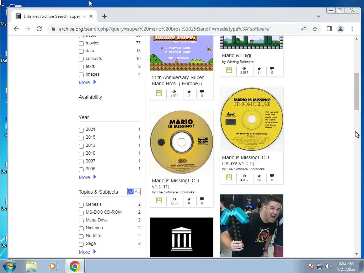Click the browser forward arrow

pos(28,29)
